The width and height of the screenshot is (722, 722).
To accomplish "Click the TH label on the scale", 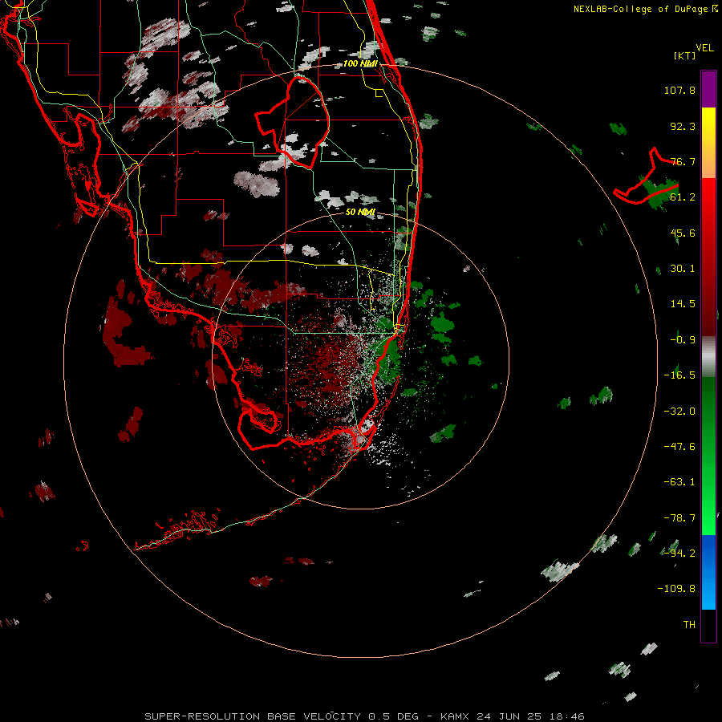I will 689,625.
